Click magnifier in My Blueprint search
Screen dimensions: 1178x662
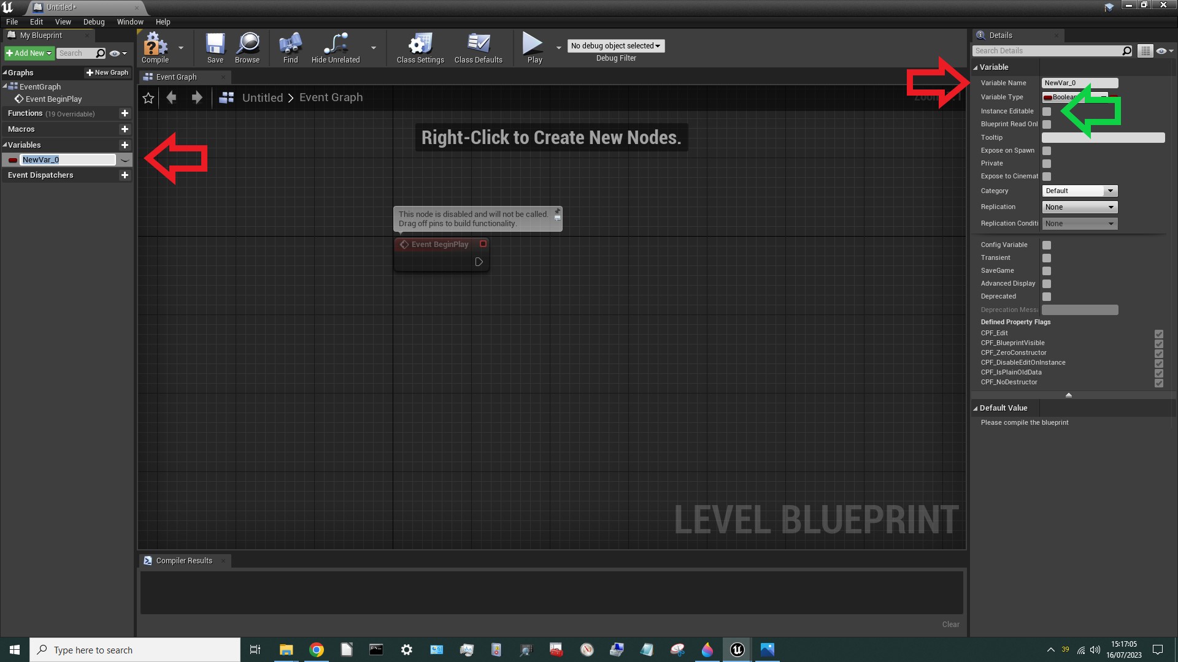[101, 53]
